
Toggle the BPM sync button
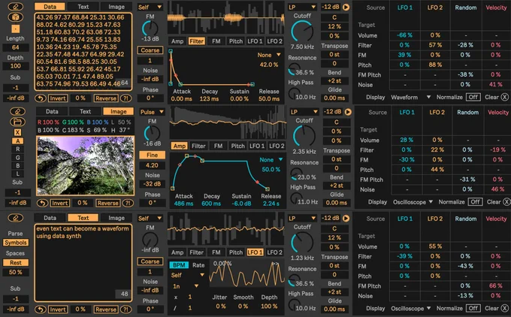(179, 265)
